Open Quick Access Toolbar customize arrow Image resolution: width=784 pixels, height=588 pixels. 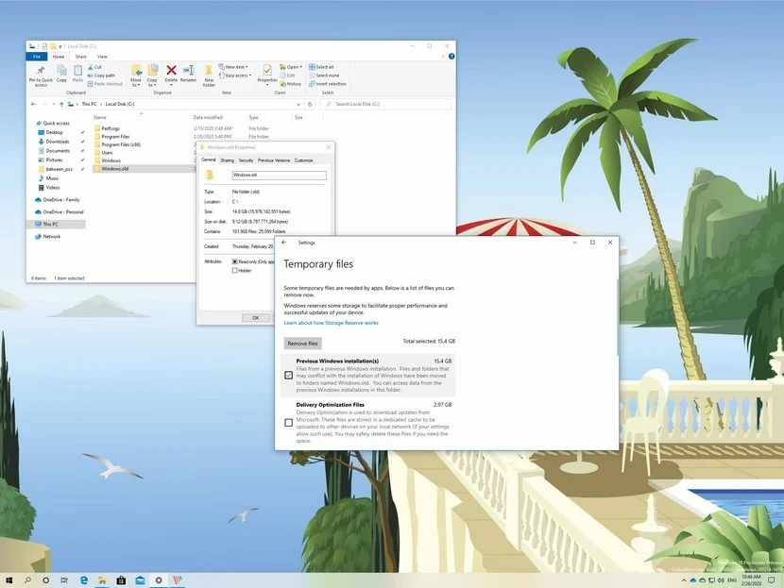60,46
